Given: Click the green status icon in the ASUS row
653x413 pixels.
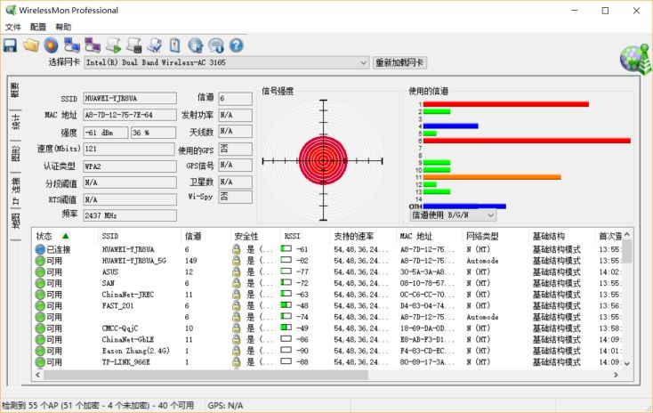Looking at the screenshot, I should pos(40,272).
